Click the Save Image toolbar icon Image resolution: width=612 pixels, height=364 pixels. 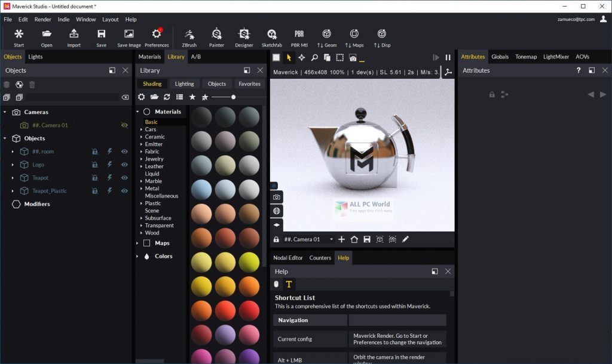(128, 36)
